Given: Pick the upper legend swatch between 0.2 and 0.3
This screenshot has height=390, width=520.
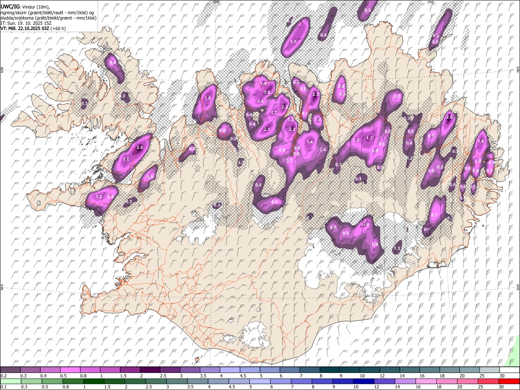Looking at the screenshot, I should (x=11, y=370).
